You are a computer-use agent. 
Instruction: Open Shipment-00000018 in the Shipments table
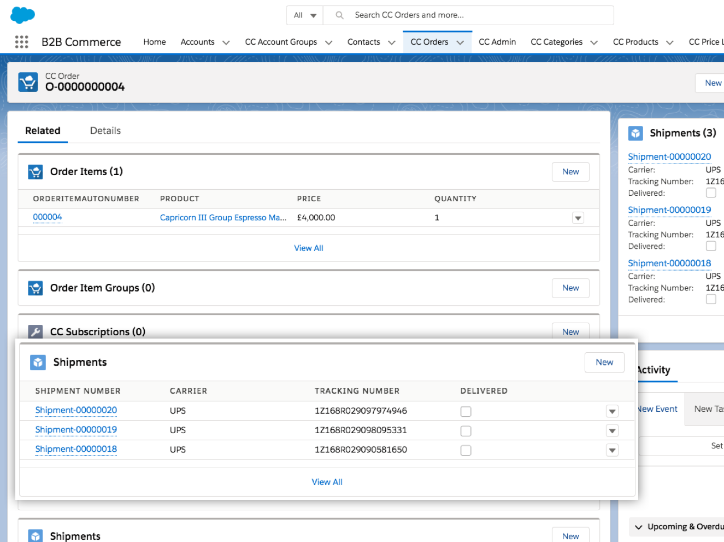76,449
